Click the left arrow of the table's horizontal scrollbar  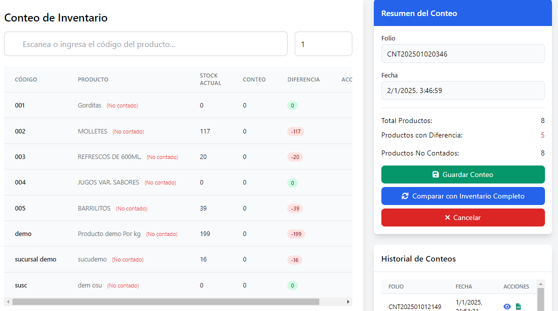point(8,302)
